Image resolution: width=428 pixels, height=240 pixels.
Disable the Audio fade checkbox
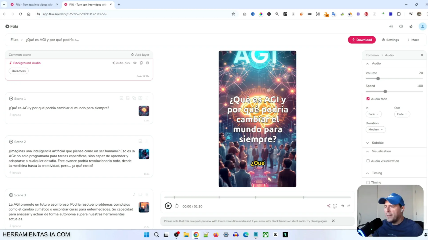pyautogui.click(x=368, y=99)
